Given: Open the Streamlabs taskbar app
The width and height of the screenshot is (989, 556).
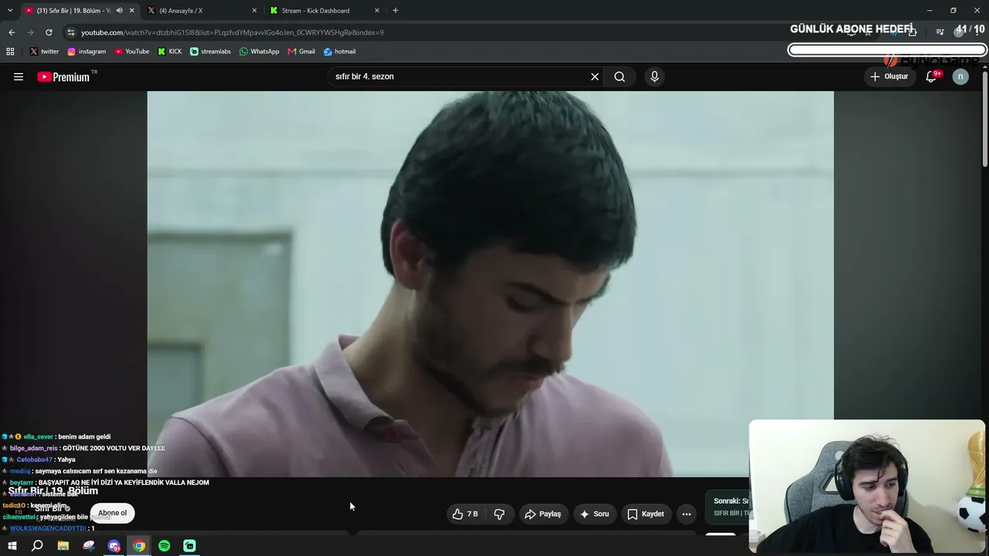Looking at the screenshot, I should click(x=189, y=546).
